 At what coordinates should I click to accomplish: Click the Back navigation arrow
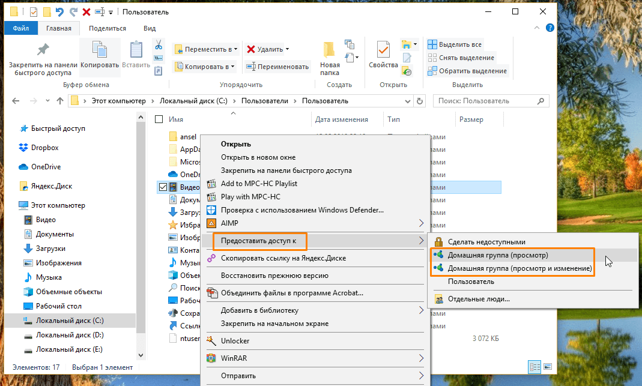[x=16, y=101]
